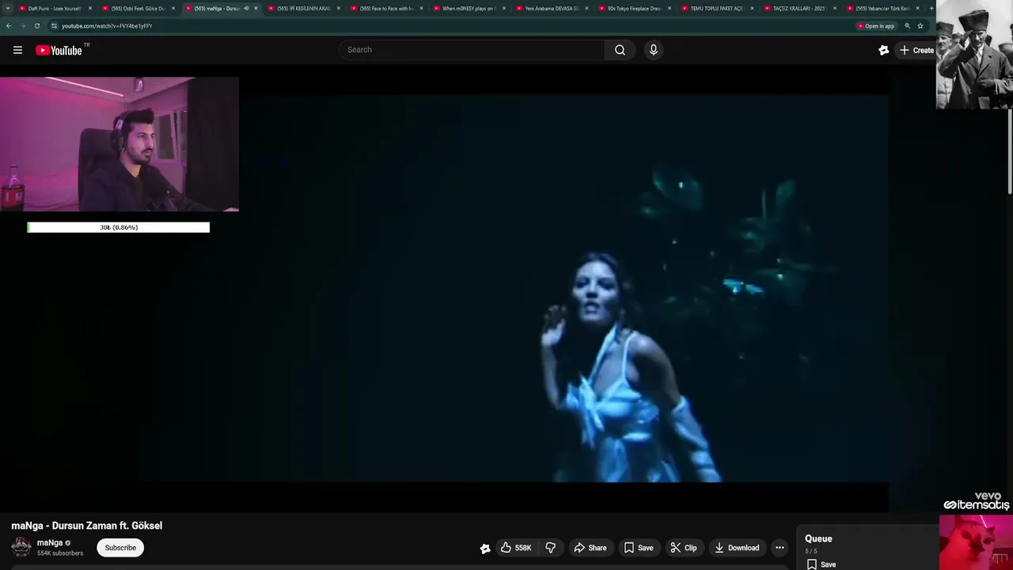Image resolution: width=1013 pixels, height=570 pixels.
Task: Like the video (558K thumbs up)
Action: [x=516, y=548]
